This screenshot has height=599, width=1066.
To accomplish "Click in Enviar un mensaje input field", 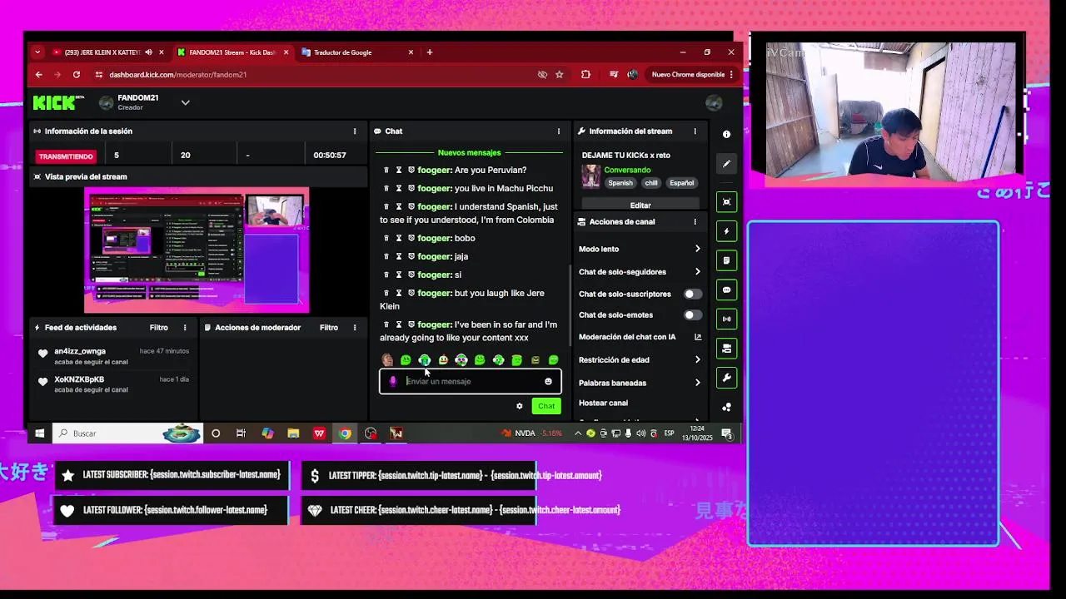I will [471, 381].
